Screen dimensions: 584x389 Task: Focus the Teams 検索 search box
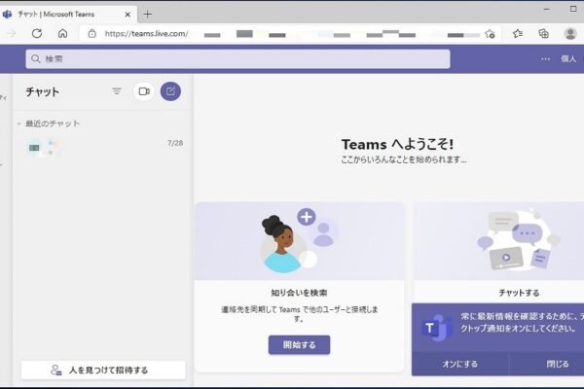coord(237,58)
